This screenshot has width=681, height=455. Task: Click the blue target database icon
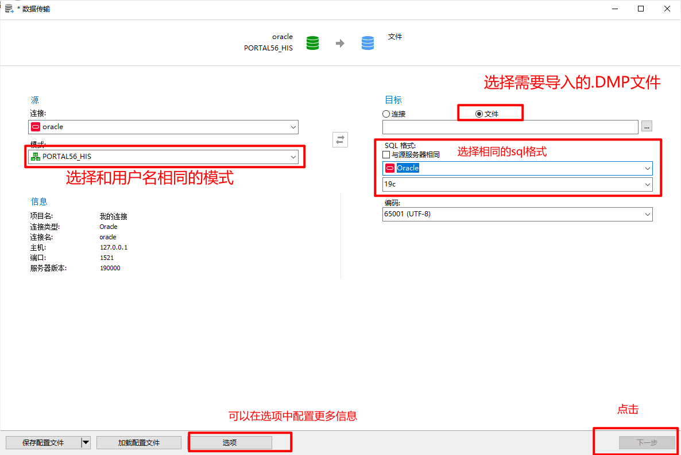(x=367, y=43)
